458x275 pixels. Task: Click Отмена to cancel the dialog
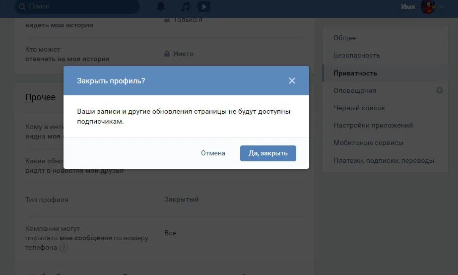point(213,153)
